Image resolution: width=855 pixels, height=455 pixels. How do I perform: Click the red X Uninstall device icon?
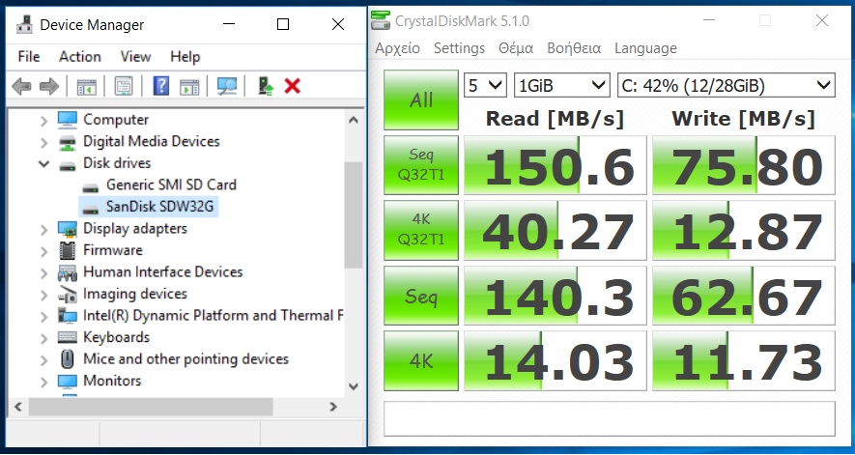click(293, 86)
